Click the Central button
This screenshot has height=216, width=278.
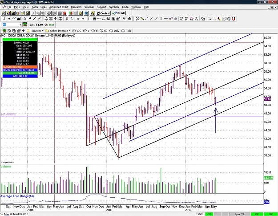click(104, 13)
